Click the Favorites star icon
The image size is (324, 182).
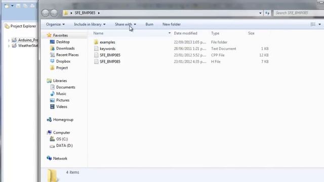pyautogui.click(x=49, y=35)
